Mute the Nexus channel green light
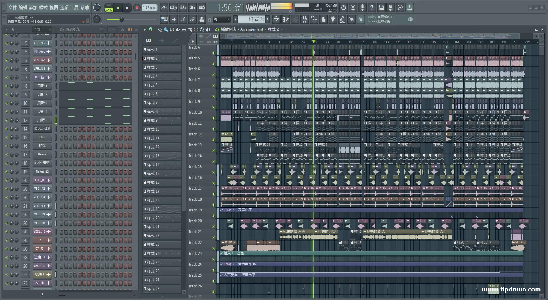The height and width of the screenshot is (300, 548). click(x=7, y=155)
